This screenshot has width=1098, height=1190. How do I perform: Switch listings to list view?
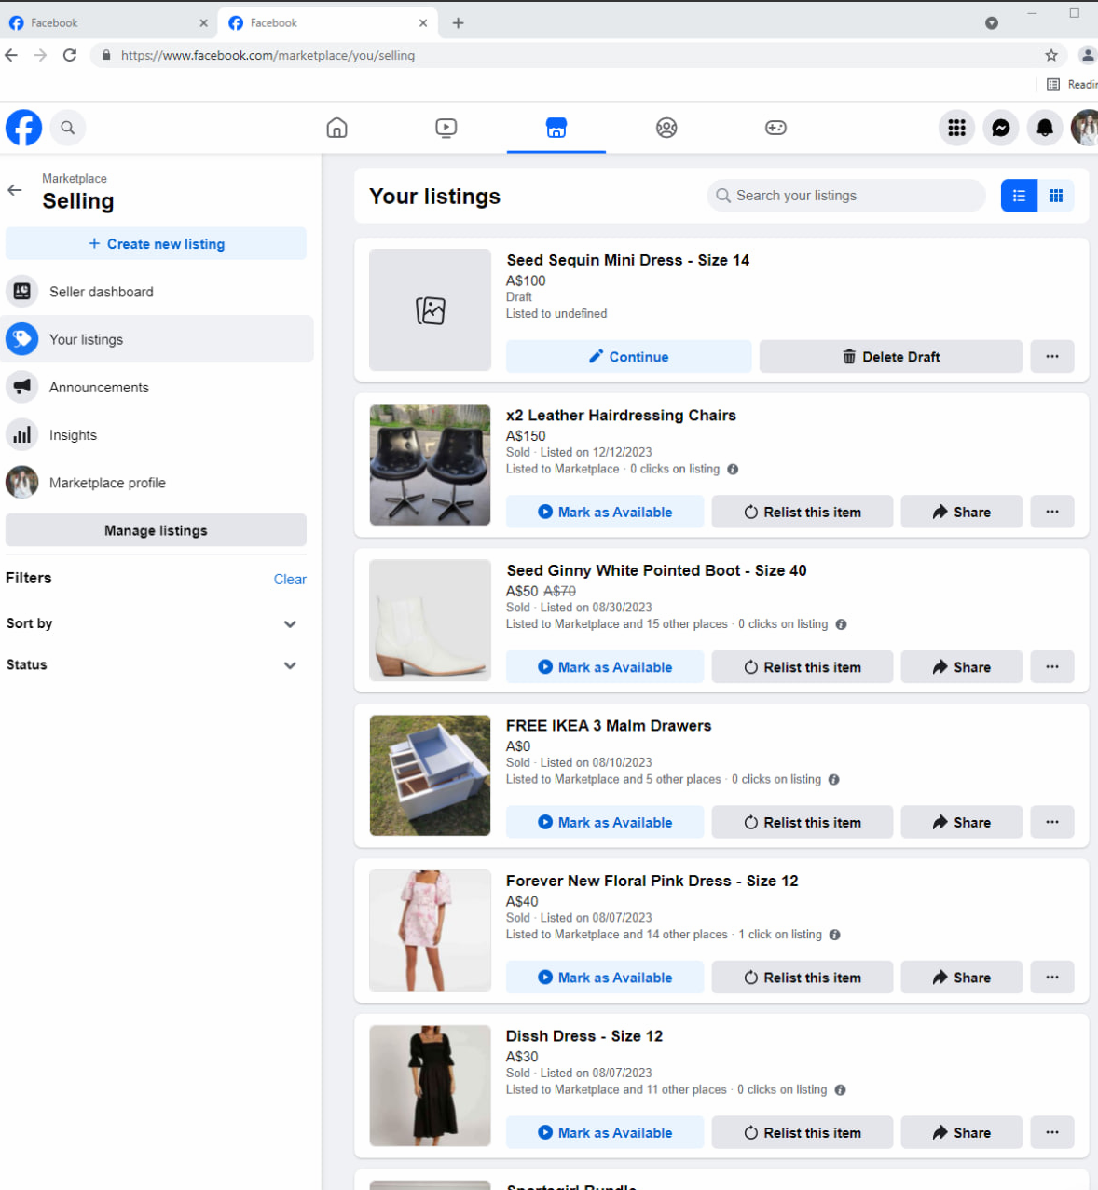[1019, 196]
